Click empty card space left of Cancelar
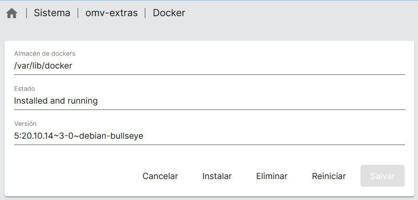Image resolution: width=418 pixels, height=200 pixels. 73,176
